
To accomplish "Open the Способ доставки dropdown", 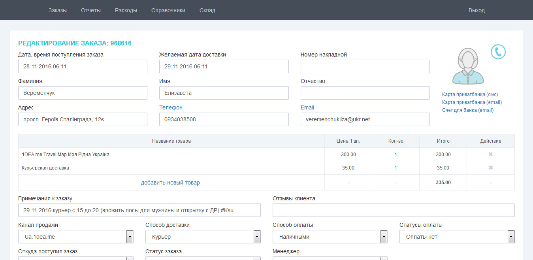I will click(257, 237).
